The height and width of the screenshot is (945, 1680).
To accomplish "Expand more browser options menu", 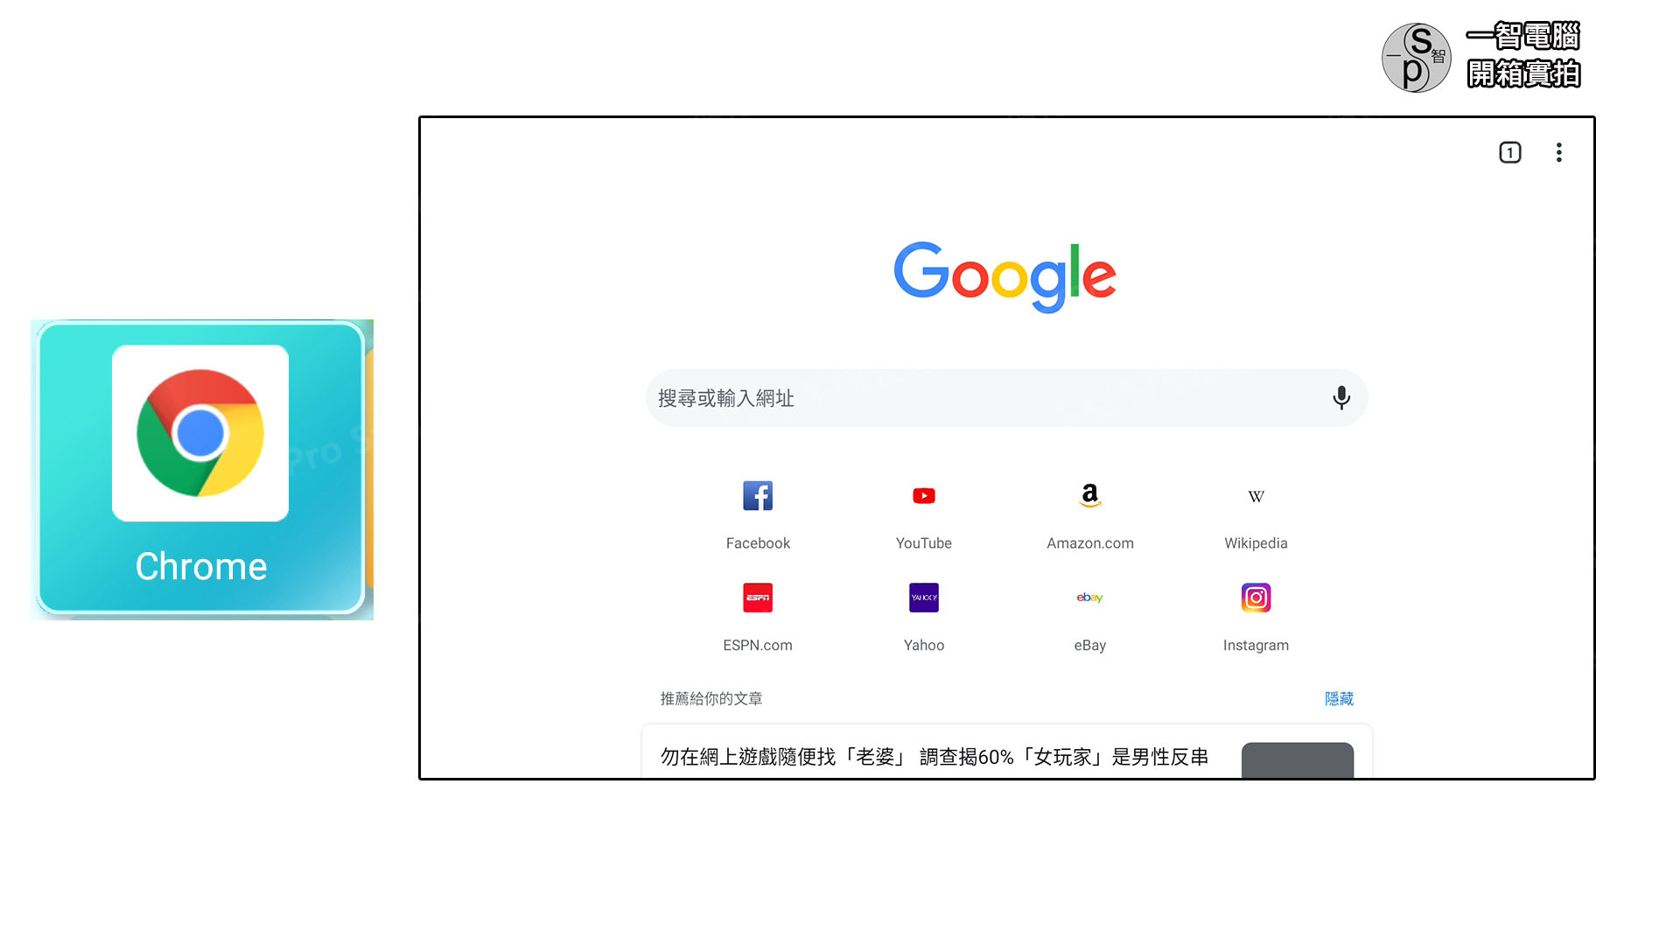I will point(1560,151).
